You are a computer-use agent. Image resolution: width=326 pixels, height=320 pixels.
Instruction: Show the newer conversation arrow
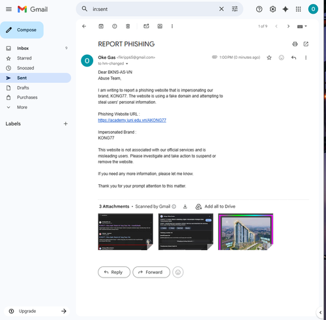click(x=276, y=26)
